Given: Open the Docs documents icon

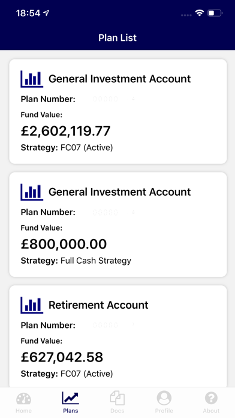Looking at the screenshot, I should coord(117,398).
